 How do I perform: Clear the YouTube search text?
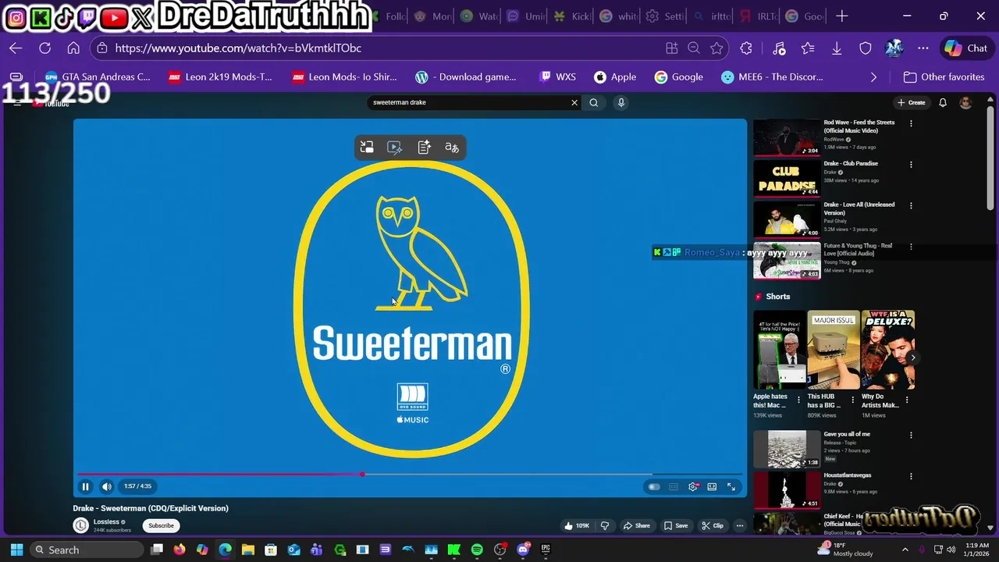coord(574,102)
